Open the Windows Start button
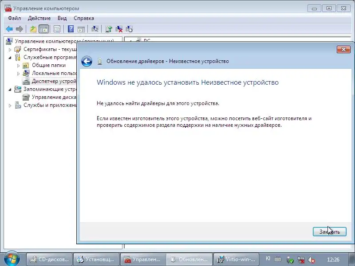Viewport: 355px width, 266px height. [x=12, y=259]
